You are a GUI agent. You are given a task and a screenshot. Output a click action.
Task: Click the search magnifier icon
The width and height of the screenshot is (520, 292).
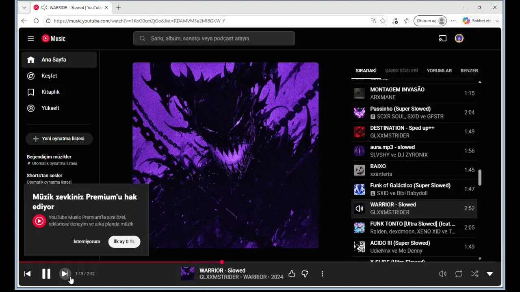142,39
